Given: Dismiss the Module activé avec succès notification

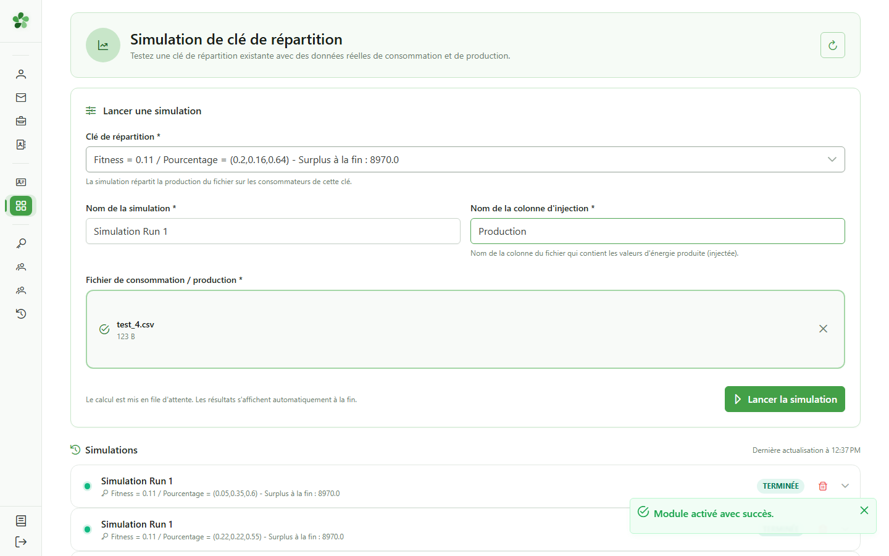Looking at the screenshot, I should [864, 510].
